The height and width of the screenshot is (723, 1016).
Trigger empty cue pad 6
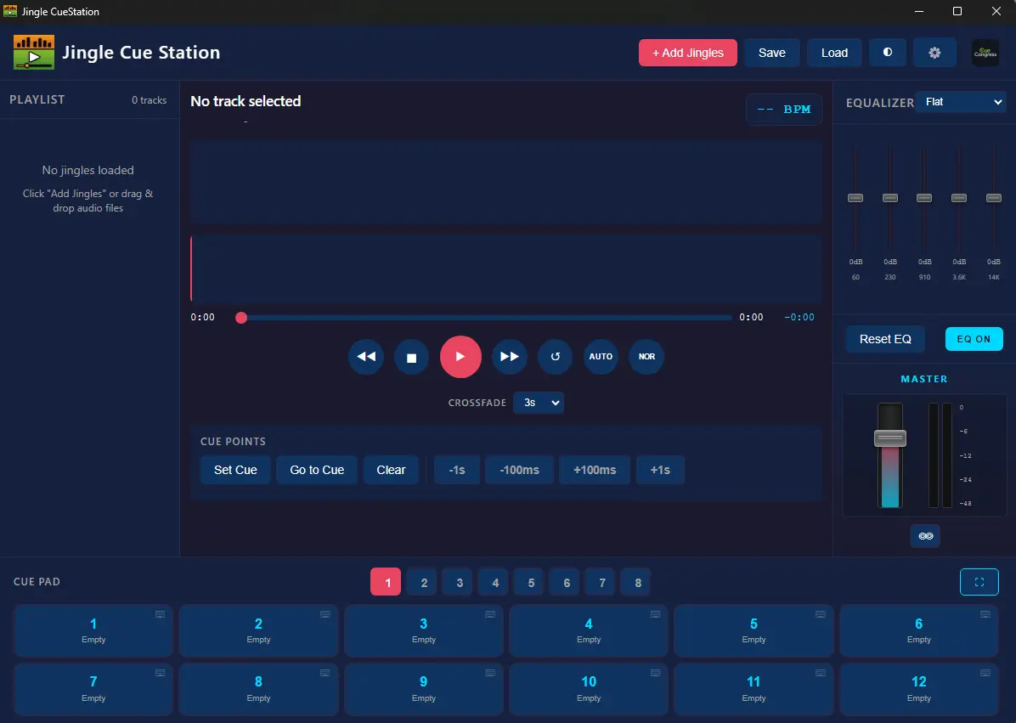[919, 630]
